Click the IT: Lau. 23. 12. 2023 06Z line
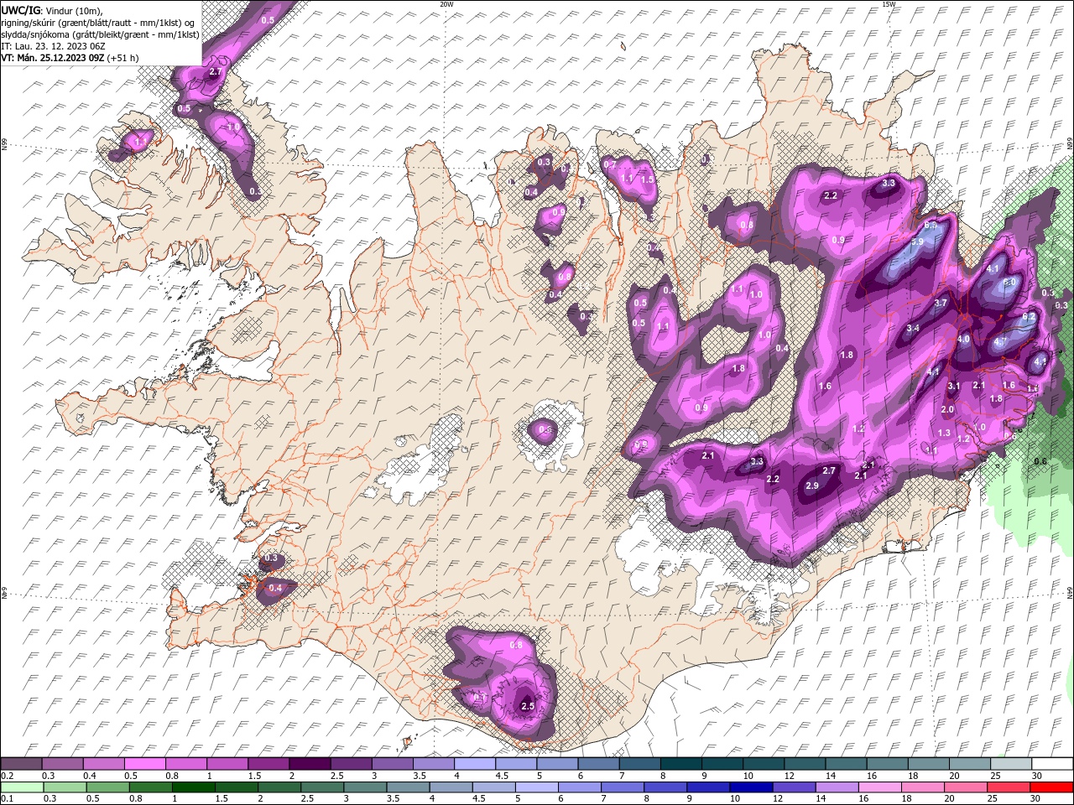Screen dimensions: 1074x805 tap(51, 46)
